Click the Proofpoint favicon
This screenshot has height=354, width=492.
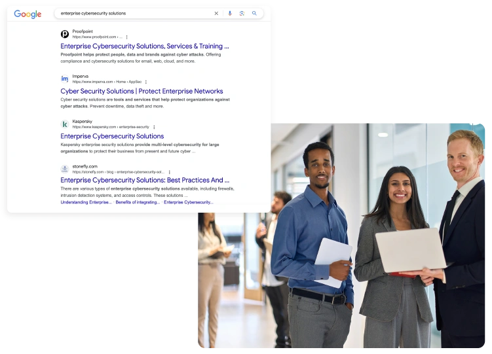(65, 34)
